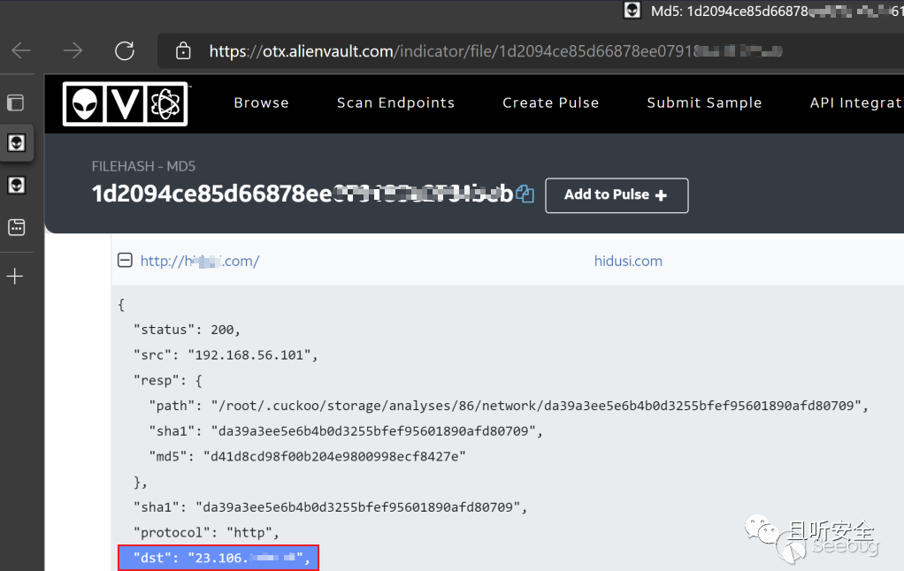Reload the page with the refresh icon
The height and width of the screenshot is (571, 904).
pyautogui.click(x=125, y=50)
